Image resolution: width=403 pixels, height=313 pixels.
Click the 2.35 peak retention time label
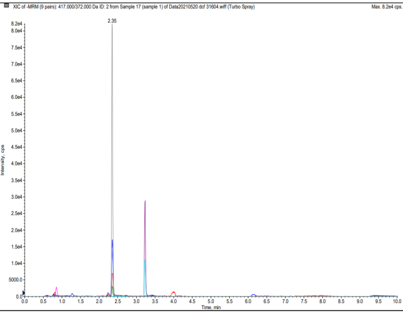tap(112, 21)
